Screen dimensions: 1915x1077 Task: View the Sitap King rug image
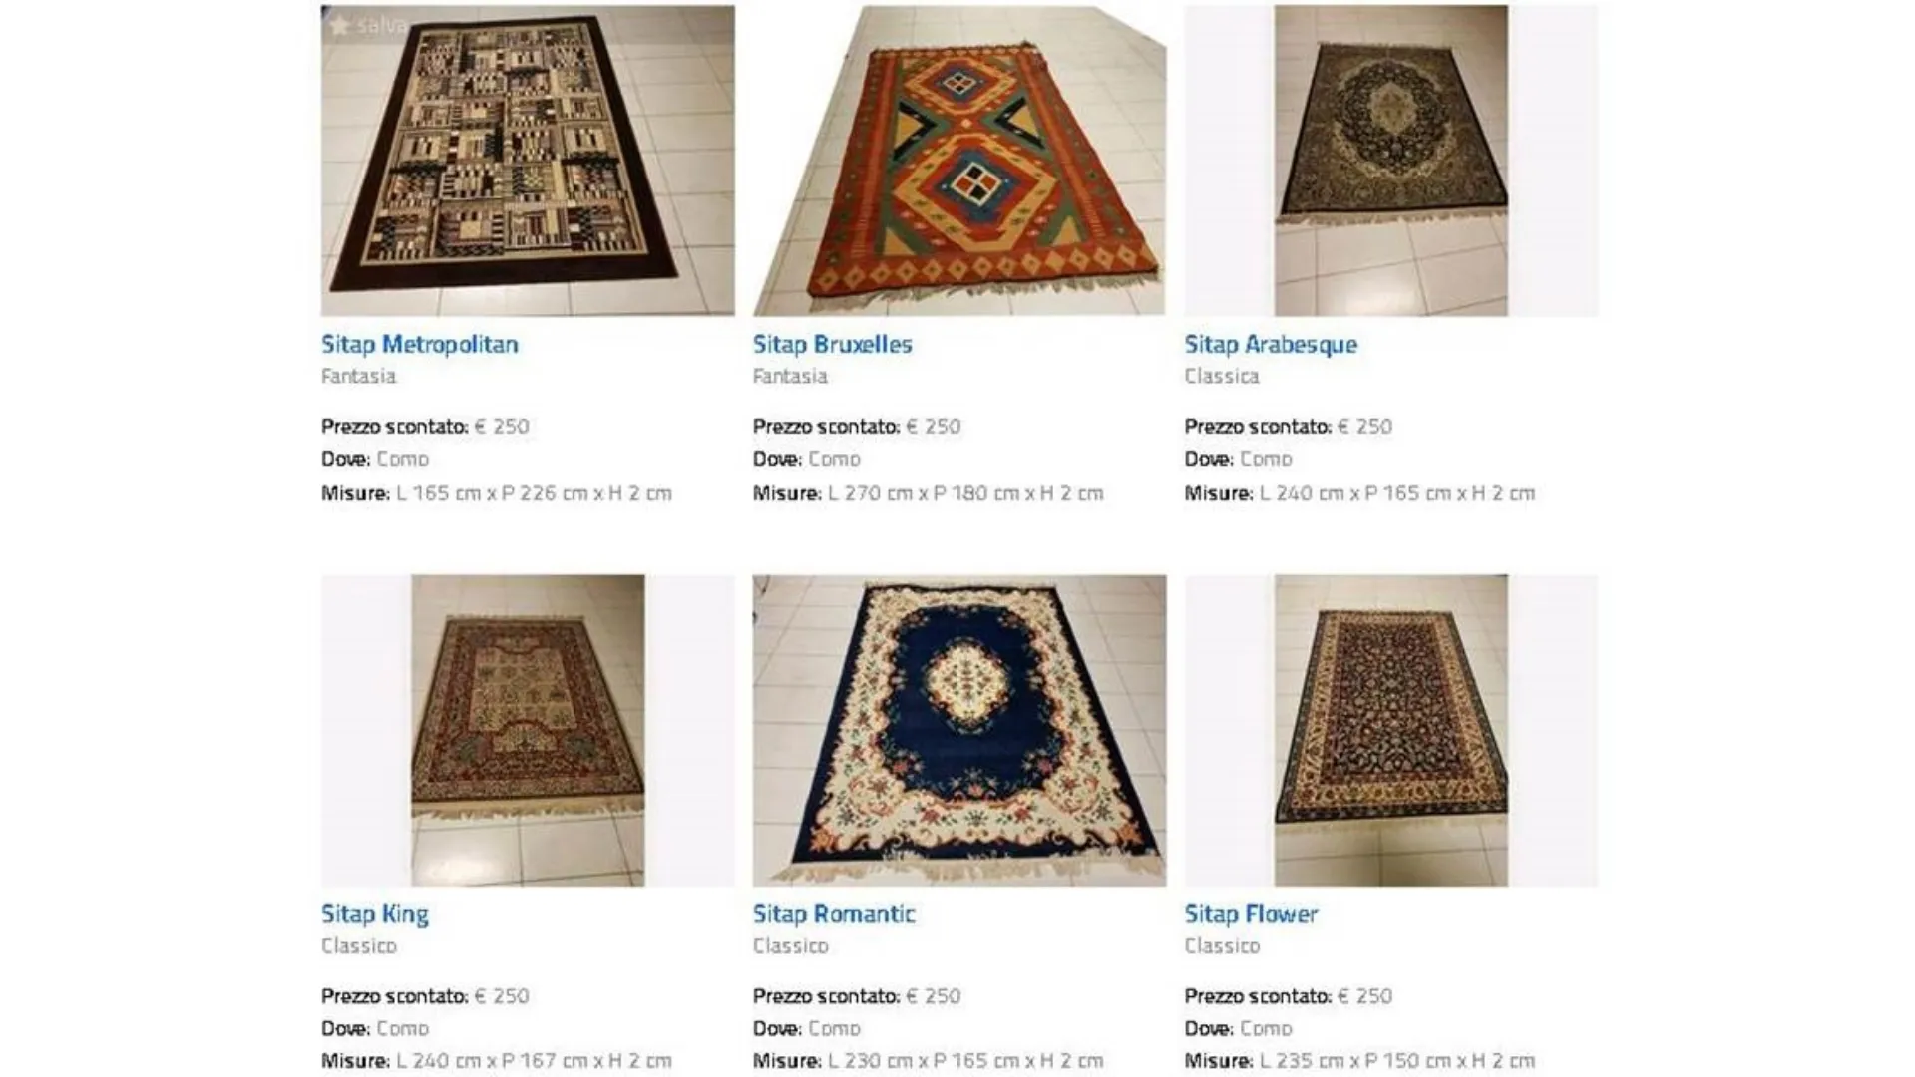(x=528, y=730)
